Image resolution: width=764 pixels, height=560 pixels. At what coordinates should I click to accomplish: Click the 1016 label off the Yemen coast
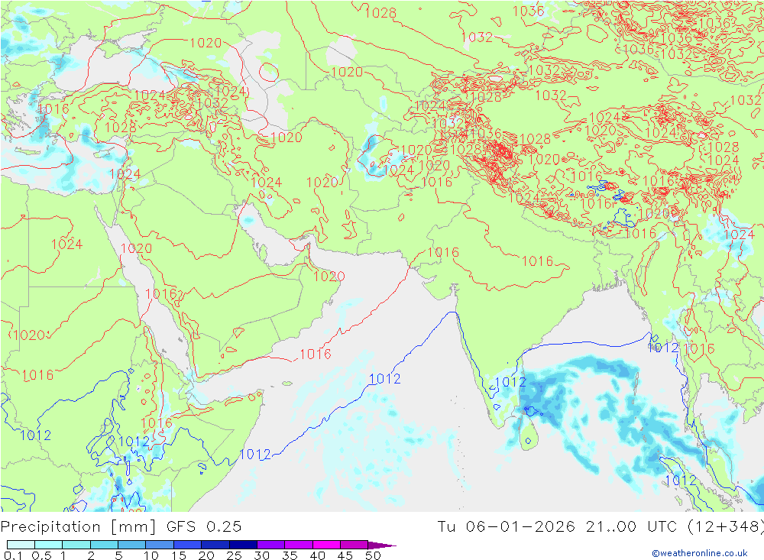click(316, 354)
